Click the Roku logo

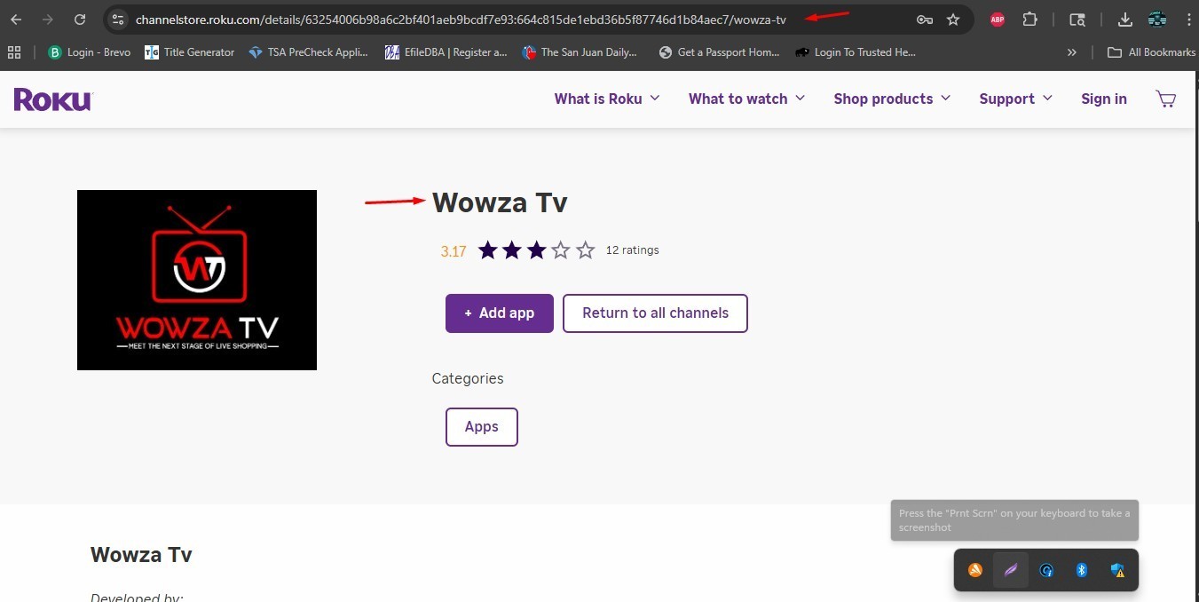53,99
